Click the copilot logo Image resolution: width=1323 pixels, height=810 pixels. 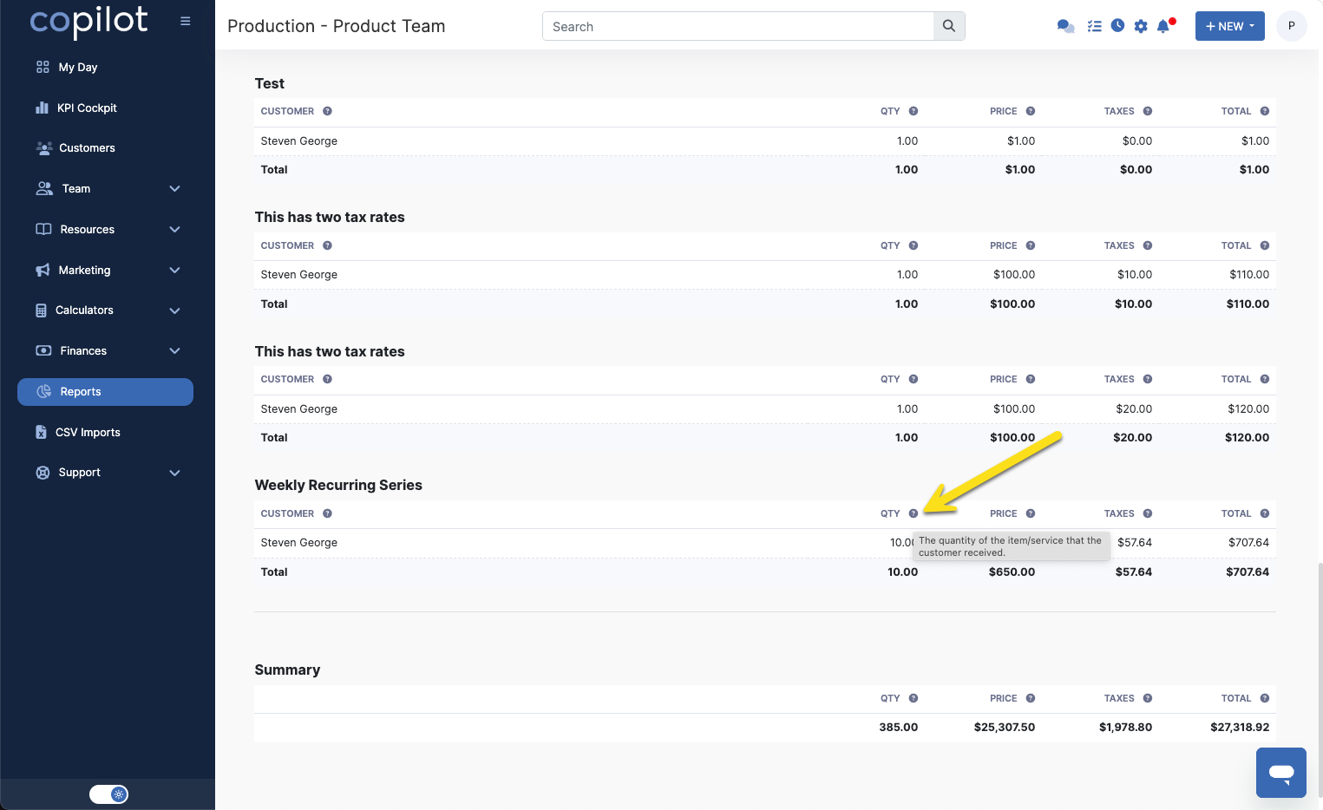(x=88, y=21)
